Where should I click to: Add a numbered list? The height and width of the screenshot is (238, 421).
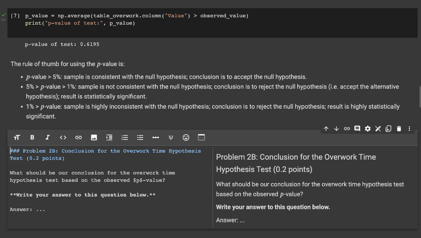click(125, 137)
